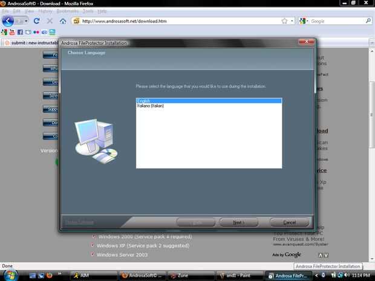Screen dimensions: 375x281
Task: Open the Tools menu
Action: [88, 11]
